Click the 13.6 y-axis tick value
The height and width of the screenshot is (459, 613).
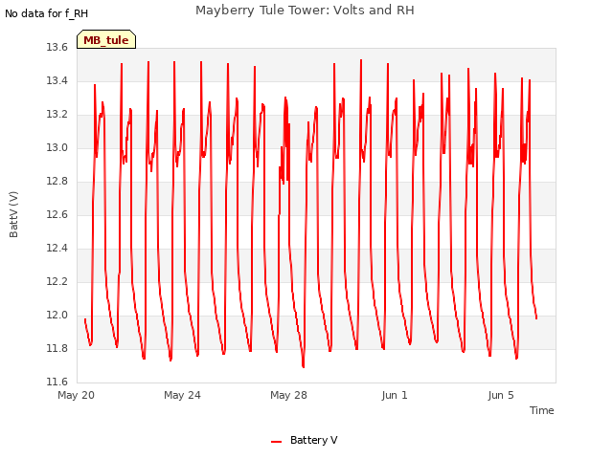(57, 47)
